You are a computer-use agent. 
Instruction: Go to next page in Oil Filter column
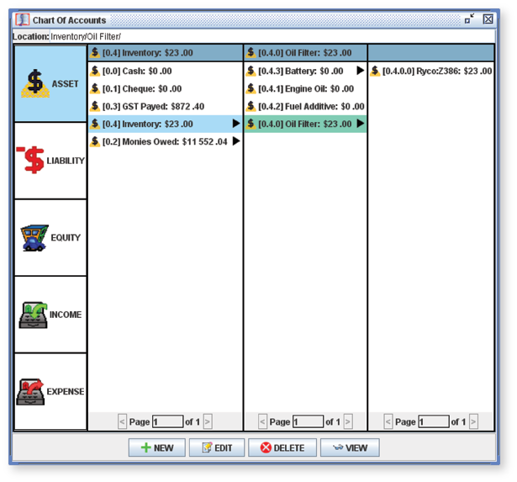[x=348, y=421]
